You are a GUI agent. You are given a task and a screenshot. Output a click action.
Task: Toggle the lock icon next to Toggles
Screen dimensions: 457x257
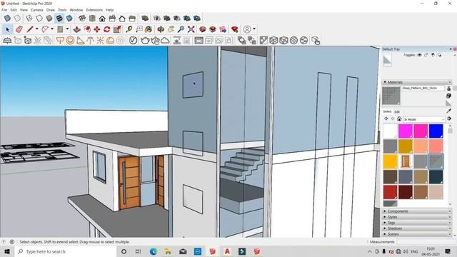pos(426,55)
